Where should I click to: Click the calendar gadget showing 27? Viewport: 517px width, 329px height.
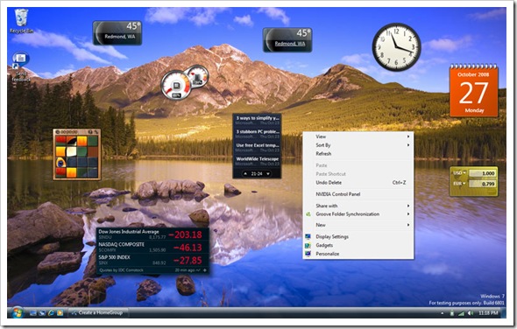click(x=474, y=90)
